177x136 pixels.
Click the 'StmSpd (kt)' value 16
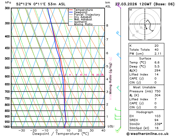tap(156, 128)
